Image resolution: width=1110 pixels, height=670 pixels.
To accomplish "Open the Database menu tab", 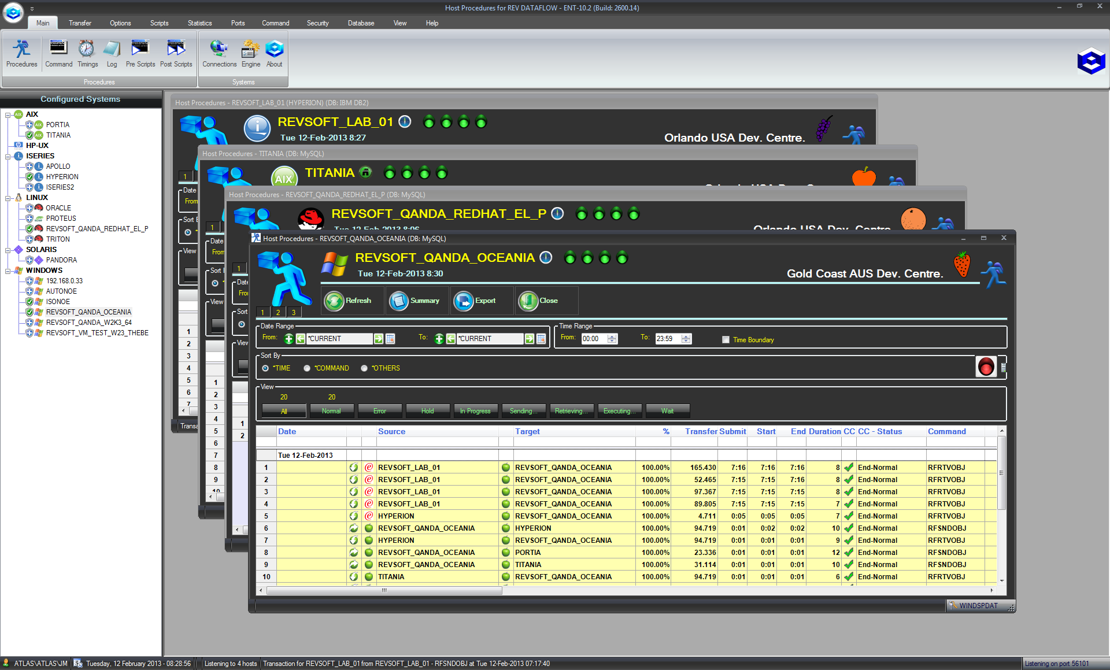I will pyautogui.click(x=361, y=23).
